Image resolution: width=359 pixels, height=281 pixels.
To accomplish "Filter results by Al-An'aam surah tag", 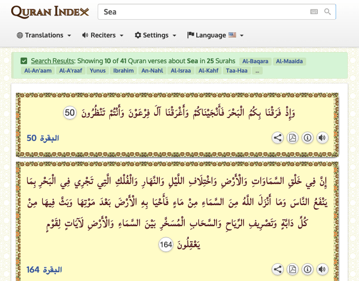I will tap(38, 71).
